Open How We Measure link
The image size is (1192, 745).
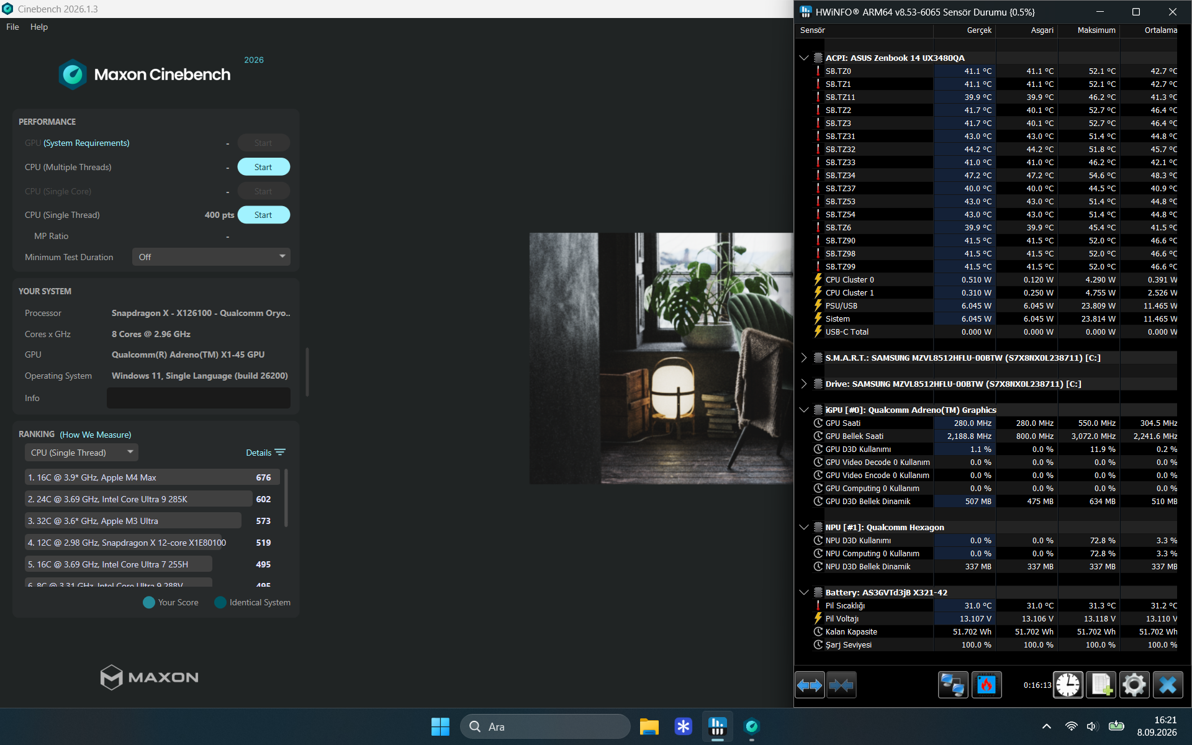coord(96,435)
